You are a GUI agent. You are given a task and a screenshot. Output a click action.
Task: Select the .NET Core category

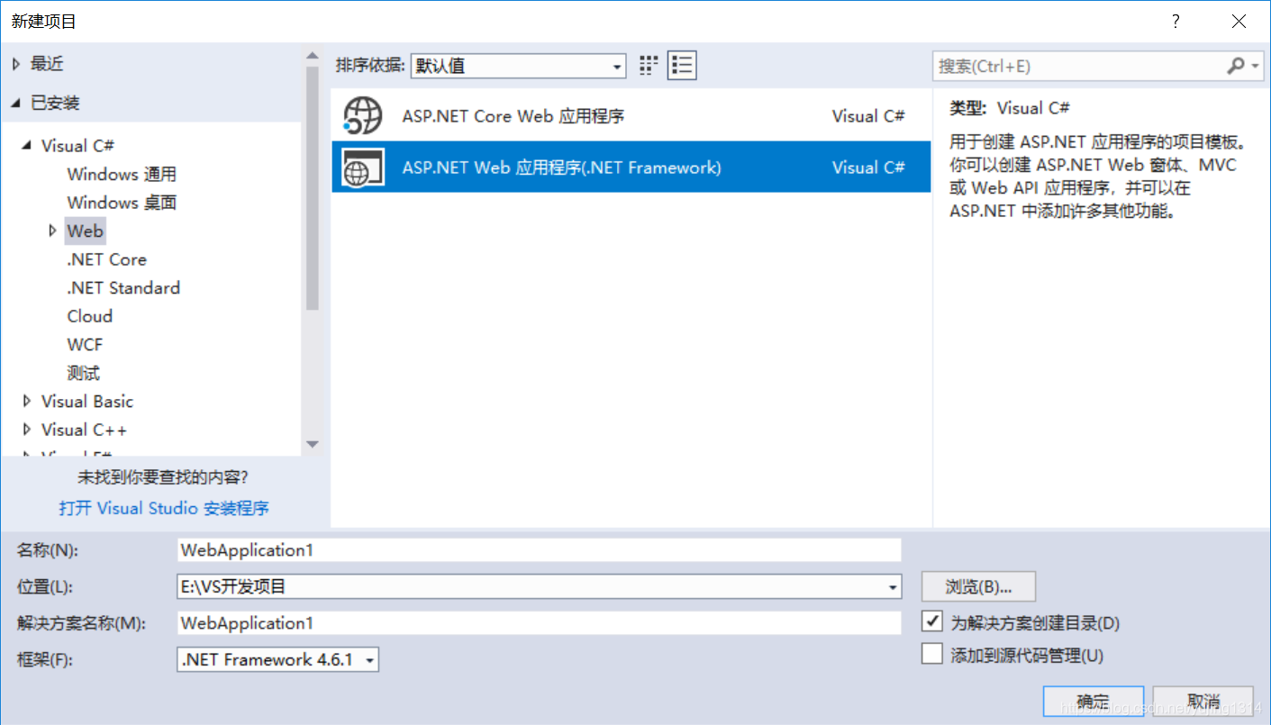click(106, 259)
